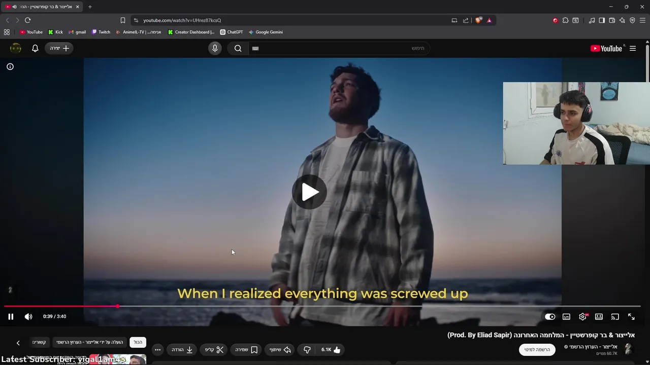The width and height of the screenshot is (650, 365).
Task: Click the page vertical scrollbar
Action: coord(647,63)
